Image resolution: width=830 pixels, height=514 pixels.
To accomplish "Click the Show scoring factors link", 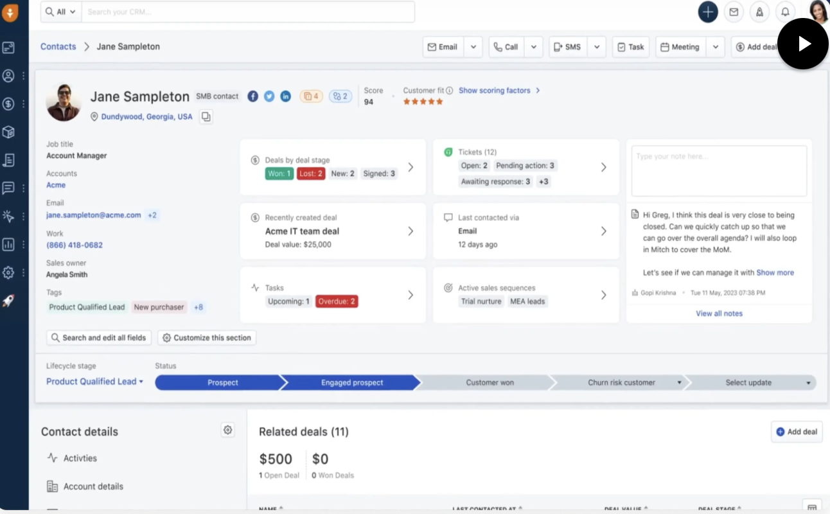I will click(x=499, y=91).
